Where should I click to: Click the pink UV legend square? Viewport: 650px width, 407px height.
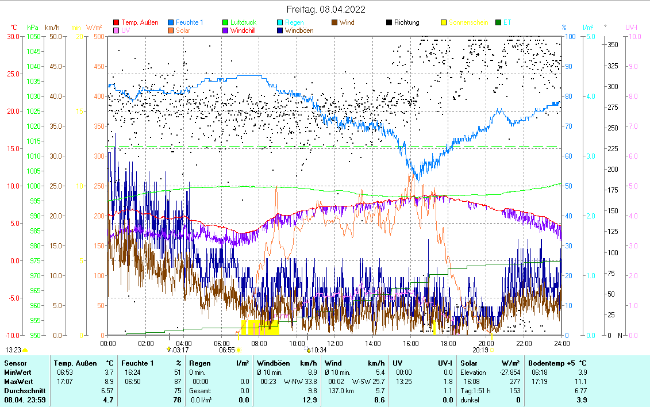[117, 30]
